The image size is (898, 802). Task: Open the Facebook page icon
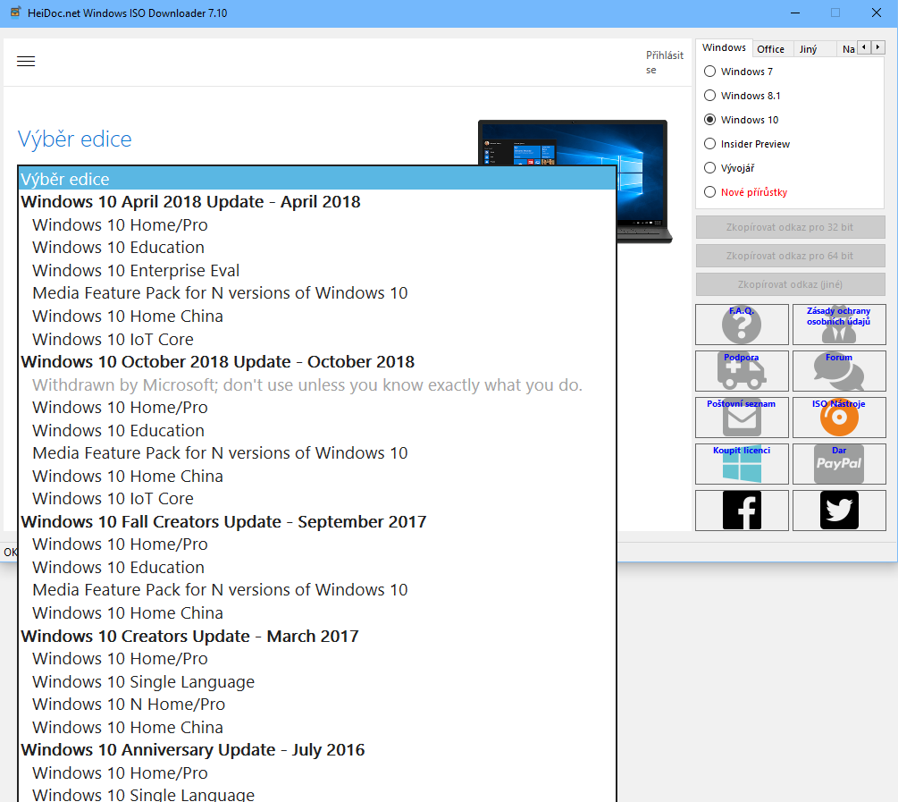742,511
